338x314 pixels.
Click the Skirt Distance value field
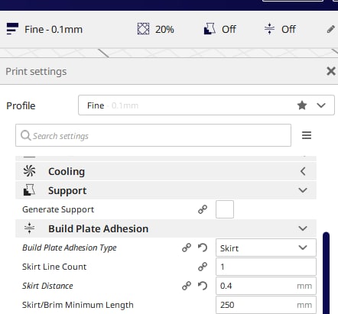click(266, 286)
